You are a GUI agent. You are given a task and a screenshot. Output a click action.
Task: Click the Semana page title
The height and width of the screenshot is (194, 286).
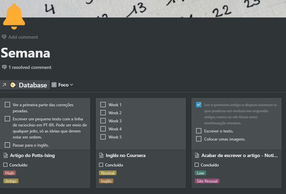pos(26,53)
